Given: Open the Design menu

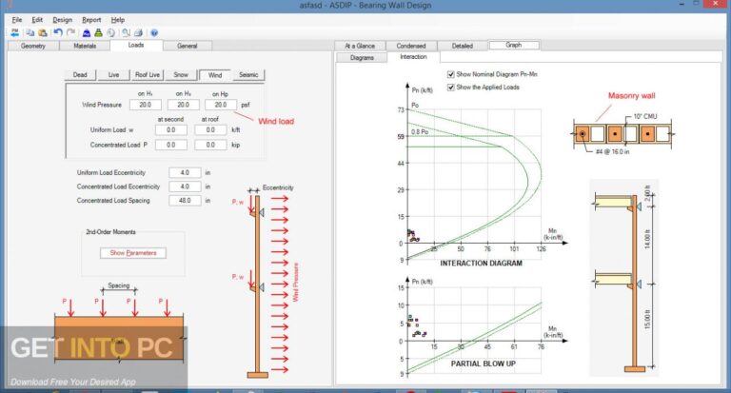Looking at the screenshot, I should tap(63, 20).
